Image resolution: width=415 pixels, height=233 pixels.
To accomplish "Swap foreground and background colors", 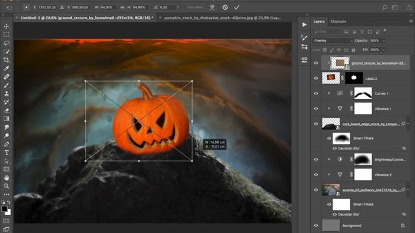I will pyautogui.click(x=8, y=203).
